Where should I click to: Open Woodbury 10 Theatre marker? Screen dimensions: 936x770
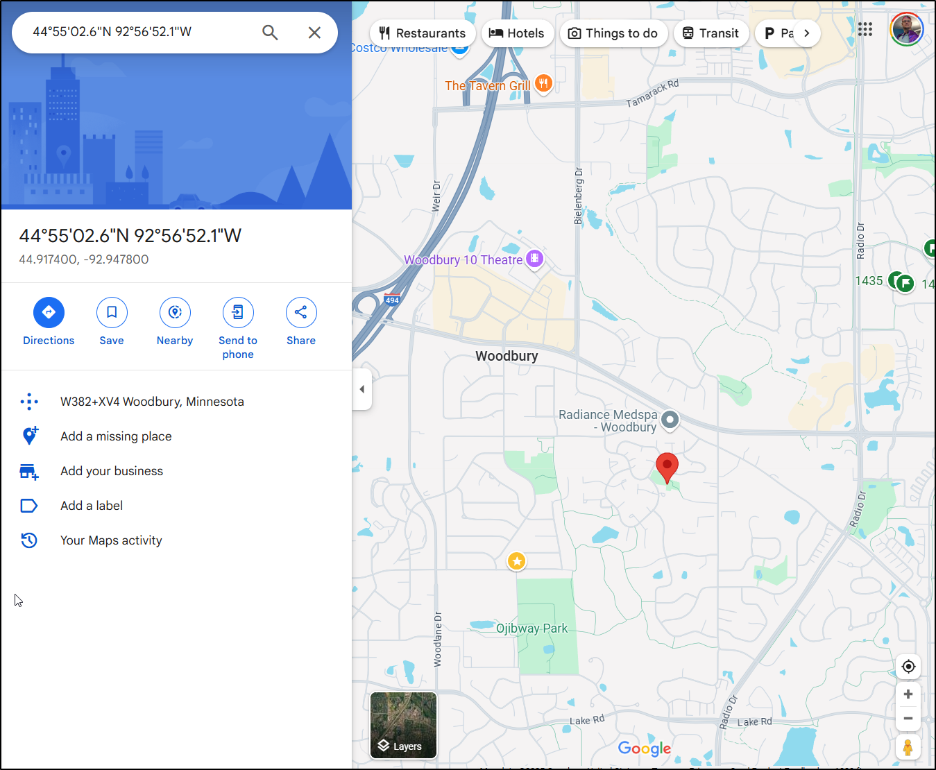click(x=534, y=259)
